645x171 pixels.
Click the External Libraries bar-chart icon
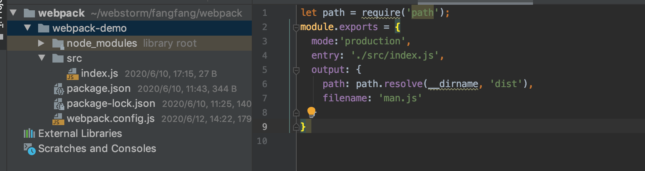point(29,133)
